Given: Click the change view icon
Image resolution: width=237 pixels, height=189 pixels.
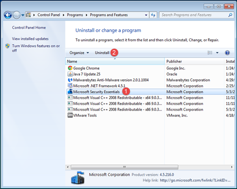Looking at the screenshot, I should coord(210,53).
